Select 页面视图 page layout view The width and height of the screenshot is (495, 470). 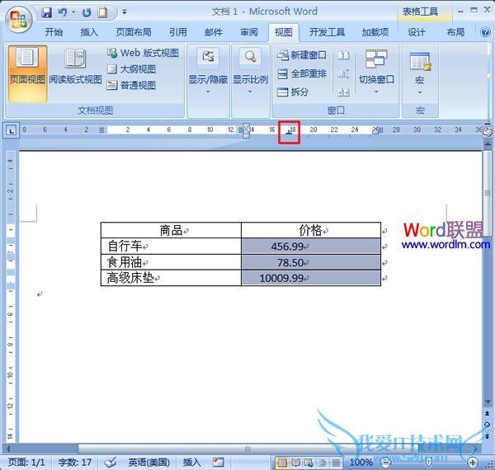click(27, 74)
